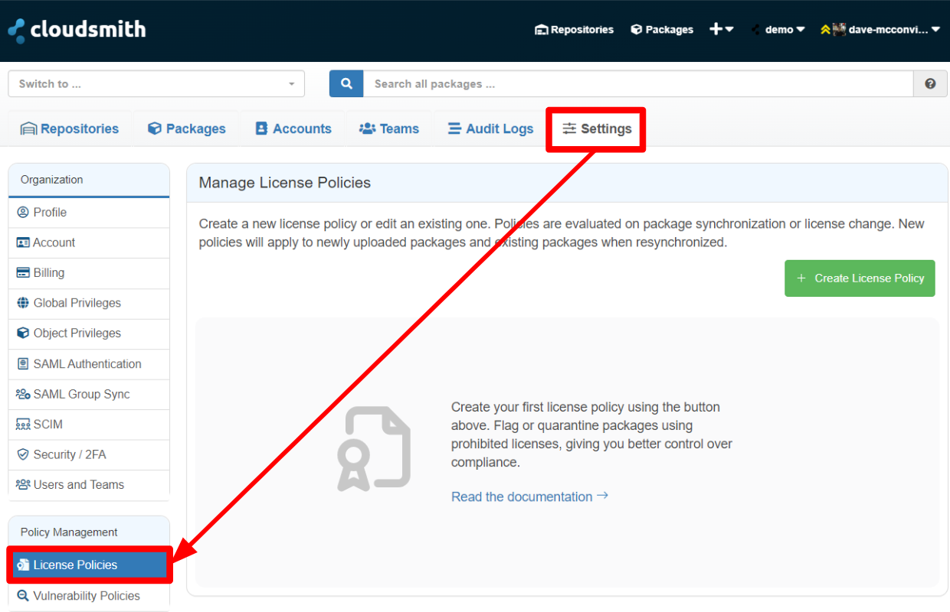Open Object Privileges in the sidebar
This screenshot has height=612, width=950.
[x=89, y=334]
